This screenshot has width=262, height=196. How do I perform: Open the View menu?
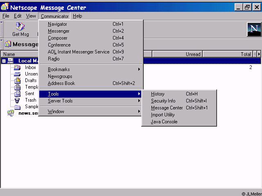pos(31,16)
